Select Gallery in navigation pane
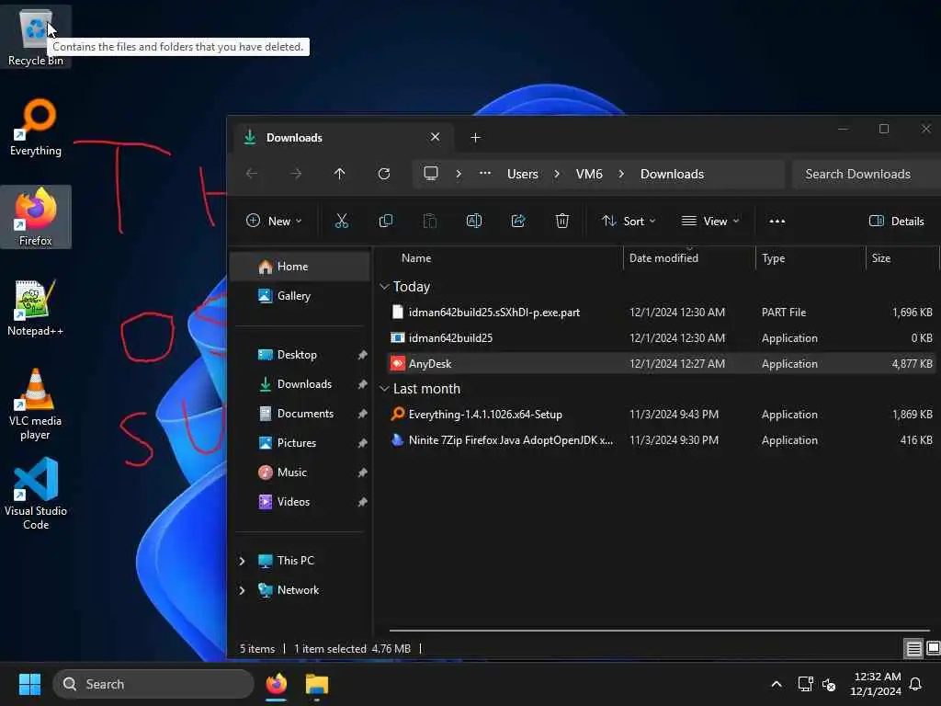 300,296
